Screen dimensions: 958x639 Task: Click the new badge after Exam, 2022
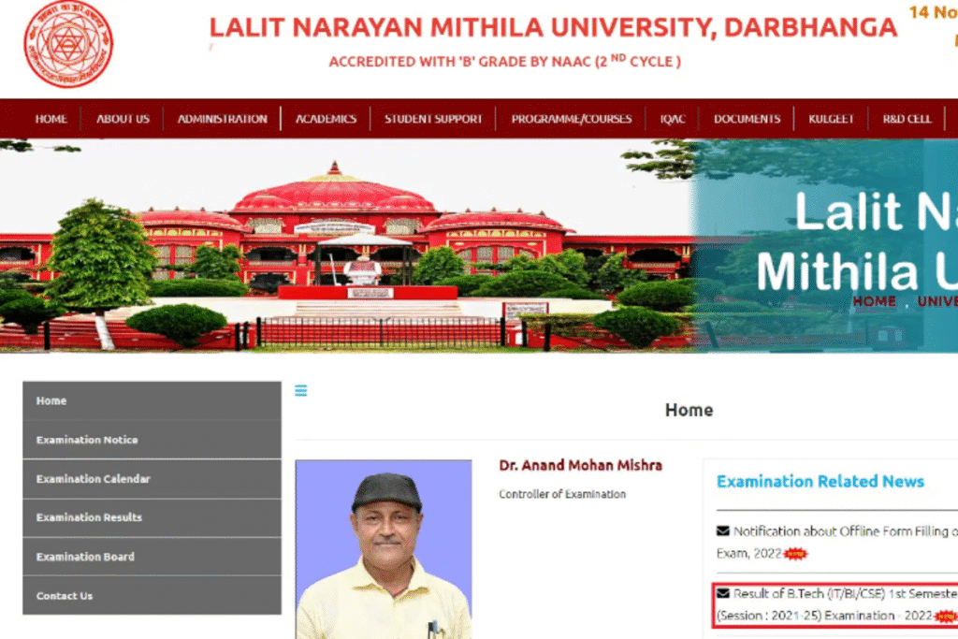pos(795,554)
